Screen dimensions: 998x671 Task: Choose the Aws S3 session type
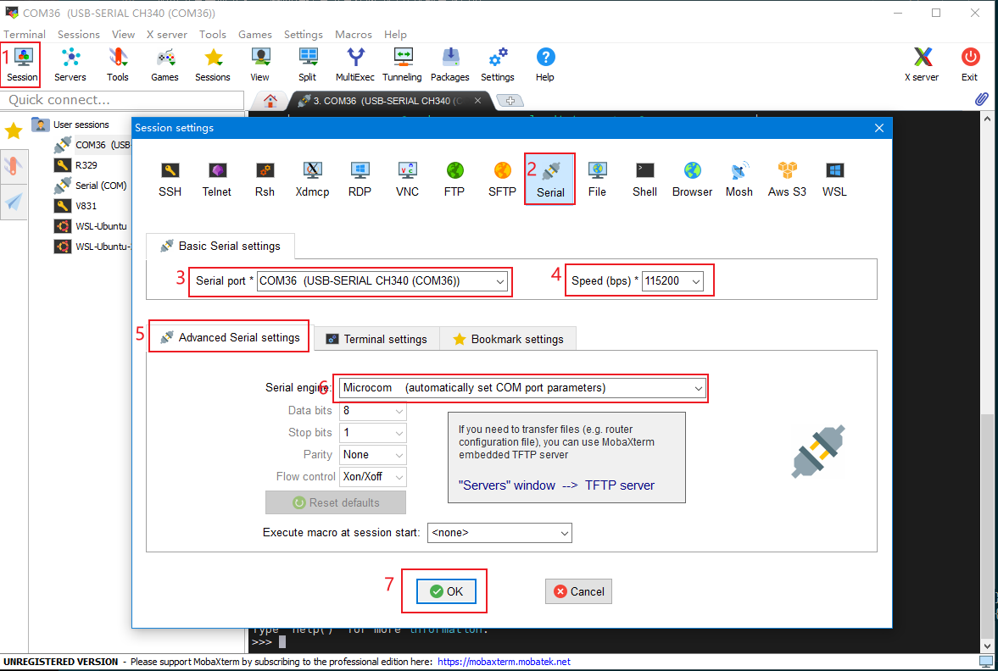click(787, 179)
